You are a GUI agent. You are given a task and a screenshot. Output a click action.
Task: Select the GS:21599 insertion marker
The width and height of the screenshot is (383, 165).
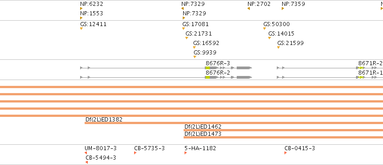(279, 47)
